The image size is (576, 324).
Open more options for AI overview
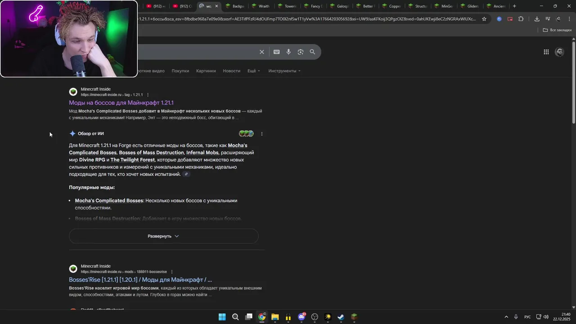[262, 134]
